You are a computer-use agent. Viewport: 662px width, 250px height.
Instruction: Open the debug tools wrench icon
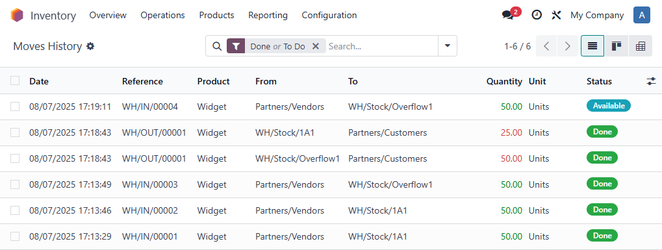coord(556,15)
